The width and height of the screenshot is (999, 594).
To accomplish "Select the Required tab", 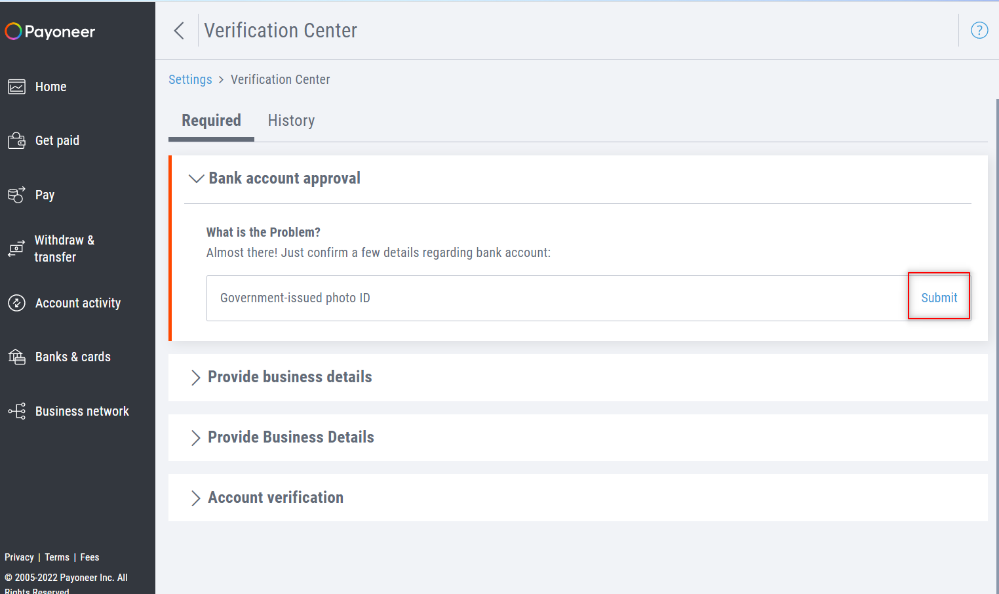I will (211, 120).
